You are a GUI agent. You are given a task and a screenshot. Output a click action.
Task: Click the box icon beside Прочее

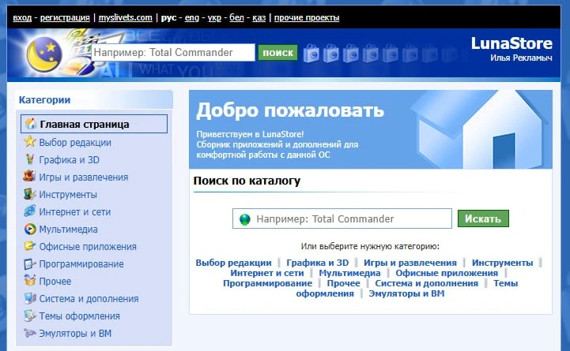[29, 280]
